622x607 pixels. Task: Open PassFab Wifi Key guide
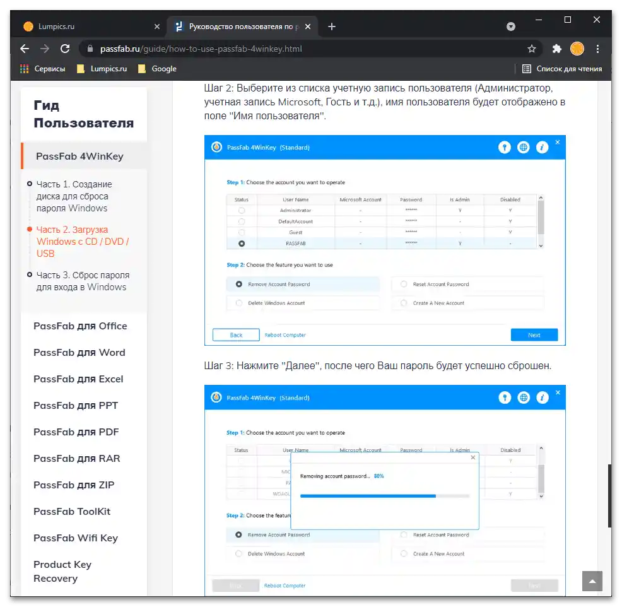(76, 538)
